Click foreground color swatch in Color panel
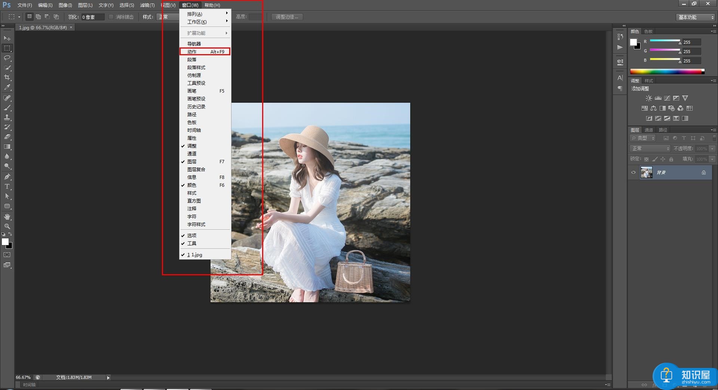 [x=633, y=42]
